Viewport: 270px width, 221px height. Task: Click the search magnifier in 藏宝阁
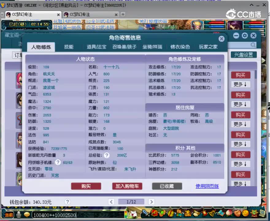253,45
